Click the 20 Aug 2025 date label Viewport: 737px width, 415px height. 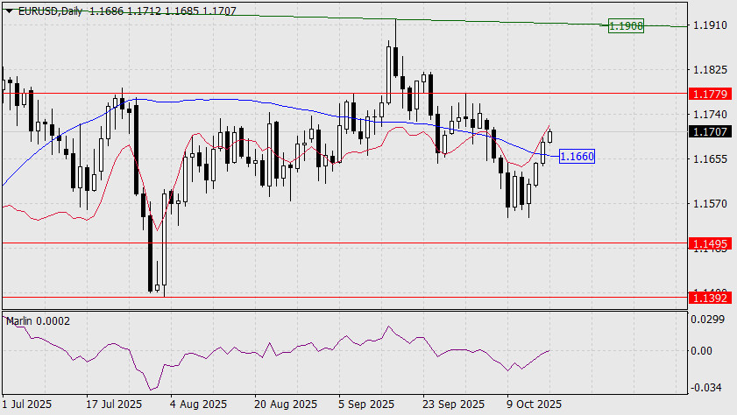pos(286,404)
